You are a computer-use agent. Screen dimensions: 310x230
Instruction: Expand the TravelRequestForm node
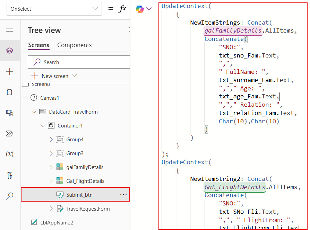point(51,209)
